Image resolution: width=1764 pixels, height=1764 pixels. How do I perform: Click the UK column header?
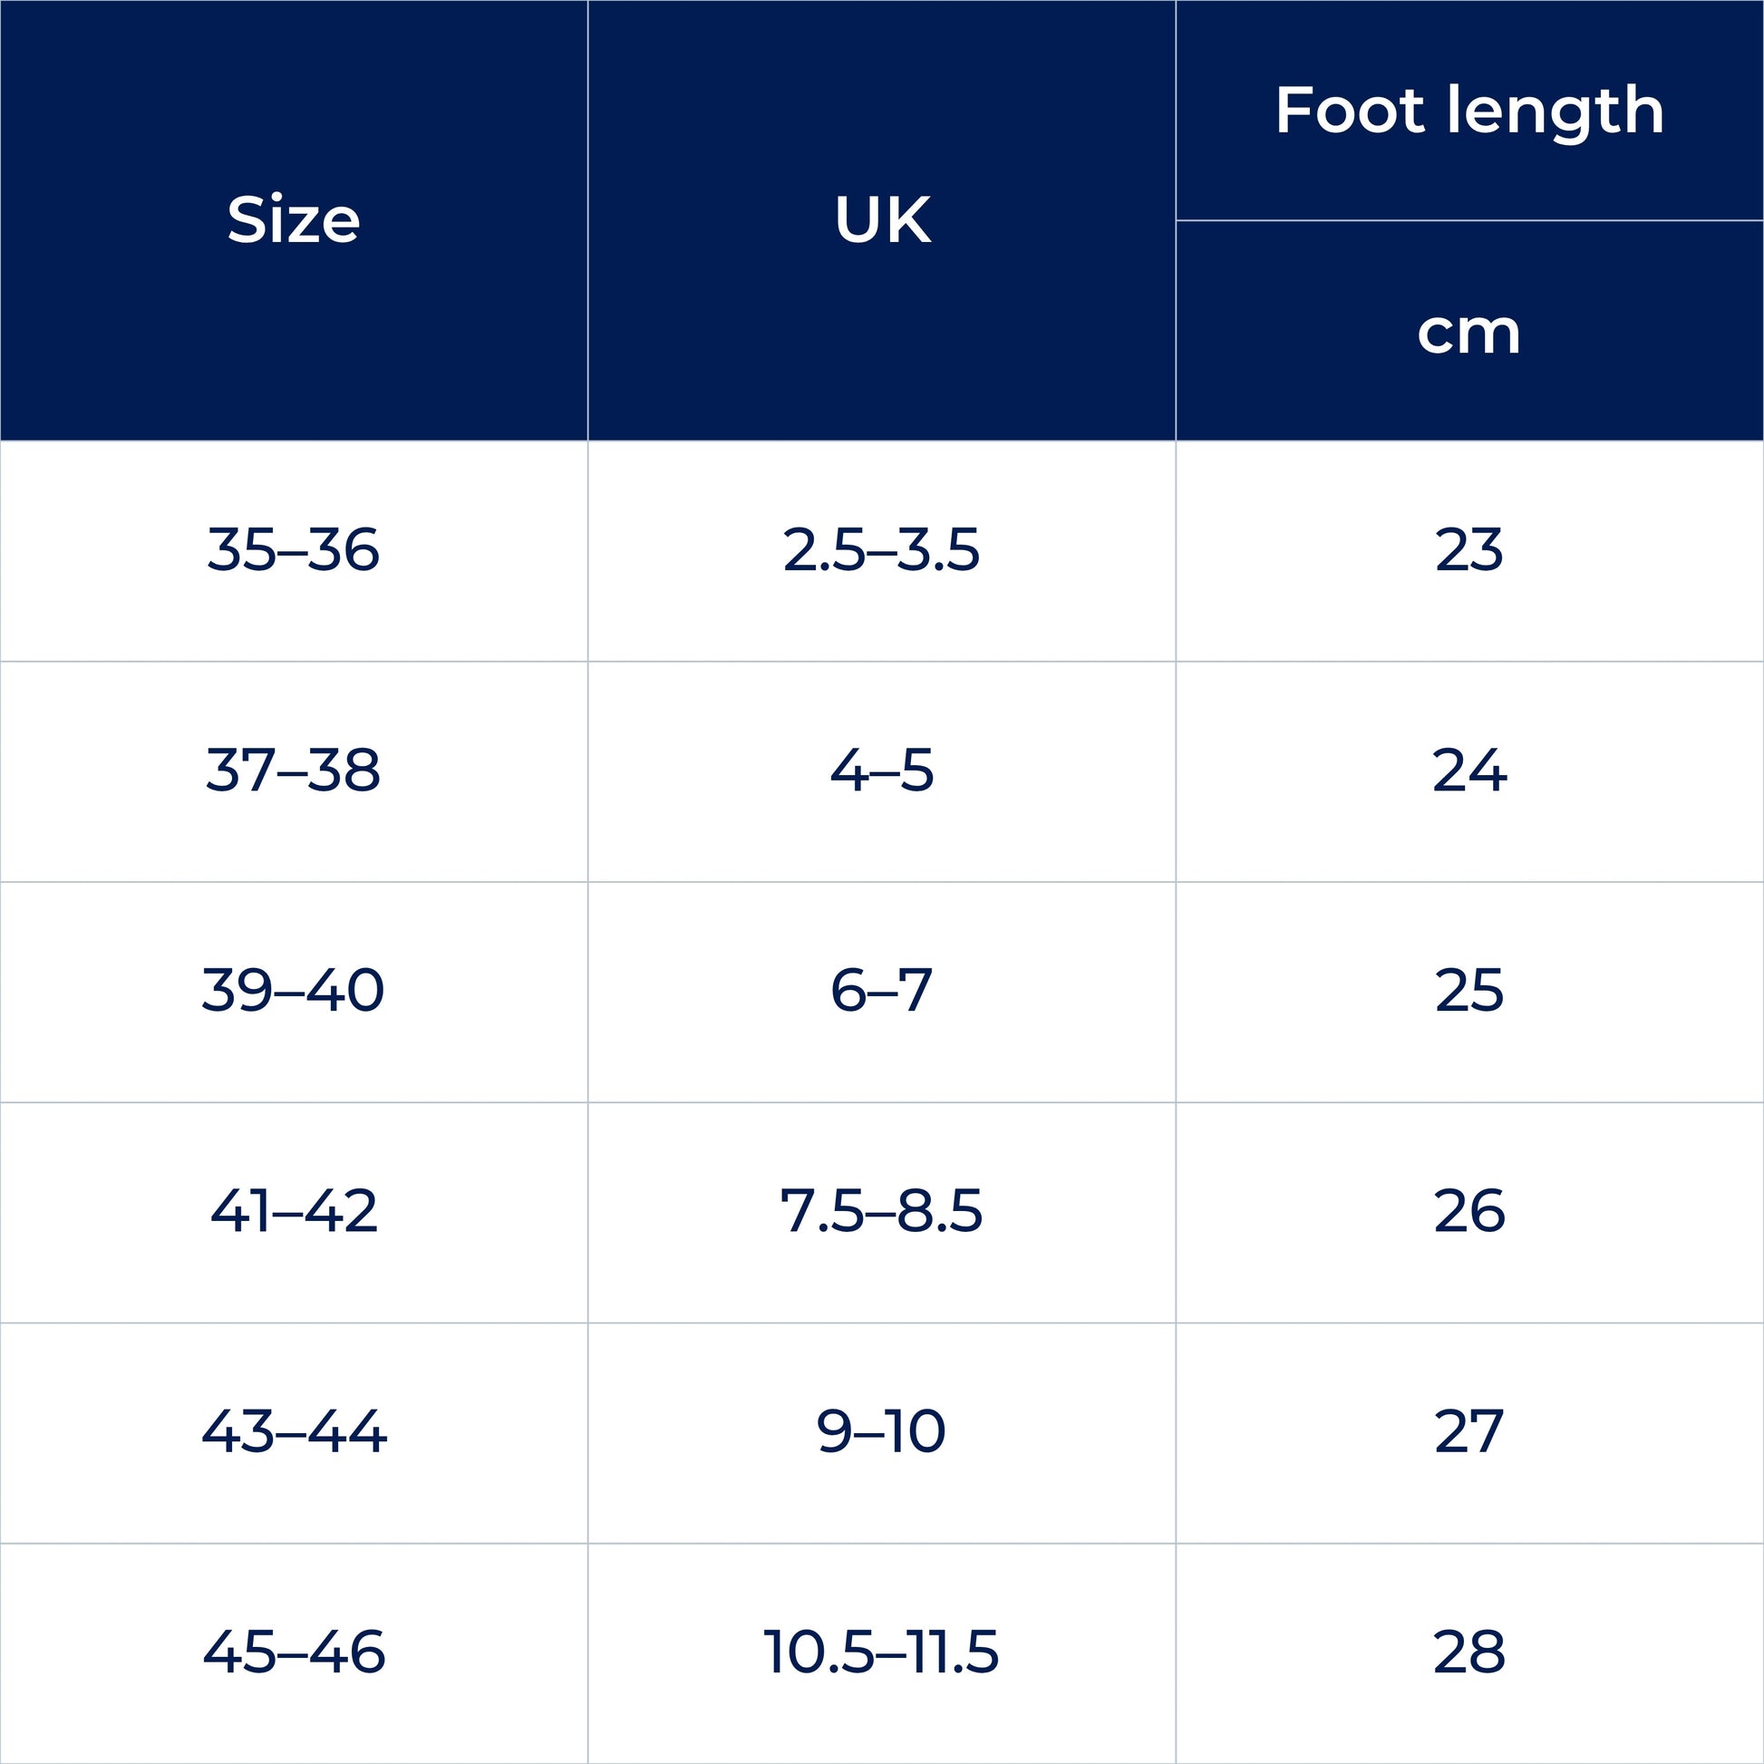coord(882,220)
